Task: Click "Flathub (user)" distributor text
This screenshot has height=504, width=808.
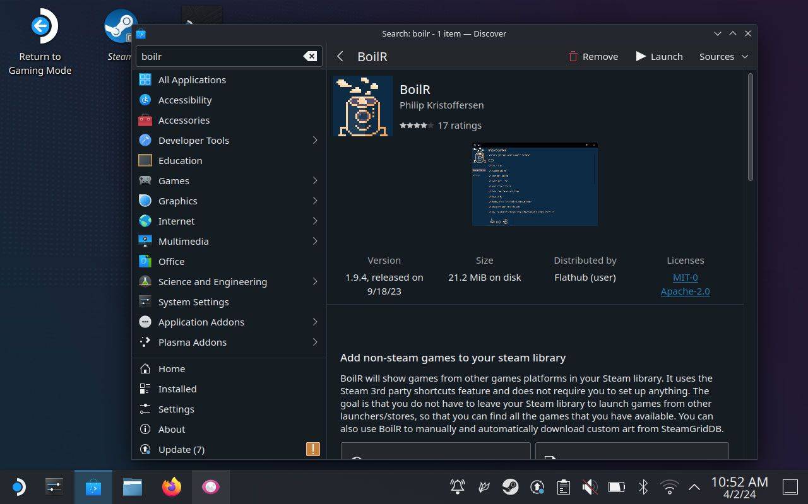Action: 585,277
